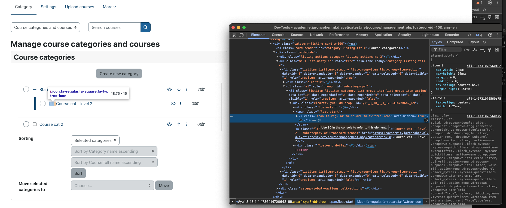The width and height of the screenshot is (506, 208).
Task: Open the Choose... move destination dropdown
Action: [112, 185]
